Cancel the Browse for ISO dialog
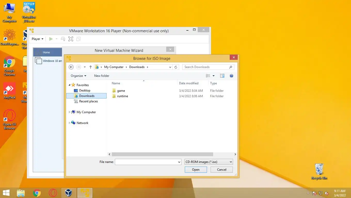The width and height of the screenshot is (351, 198). [222, 170]
